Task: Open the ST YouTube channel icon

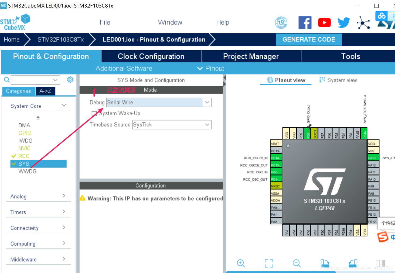Action: click(x=324, y=23)
